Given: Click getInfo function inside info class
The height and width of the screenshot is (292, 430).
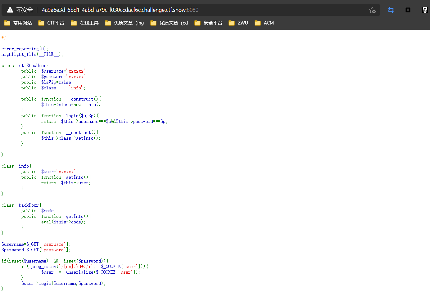Looking at the screenshot, I should 56,177.
